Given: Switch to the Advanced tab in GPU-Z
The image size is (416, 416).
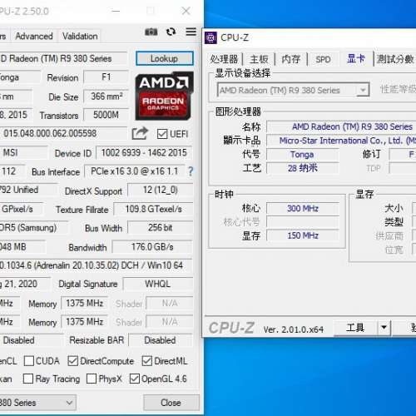Looking at the screenshot, I should tap(34, 36).
